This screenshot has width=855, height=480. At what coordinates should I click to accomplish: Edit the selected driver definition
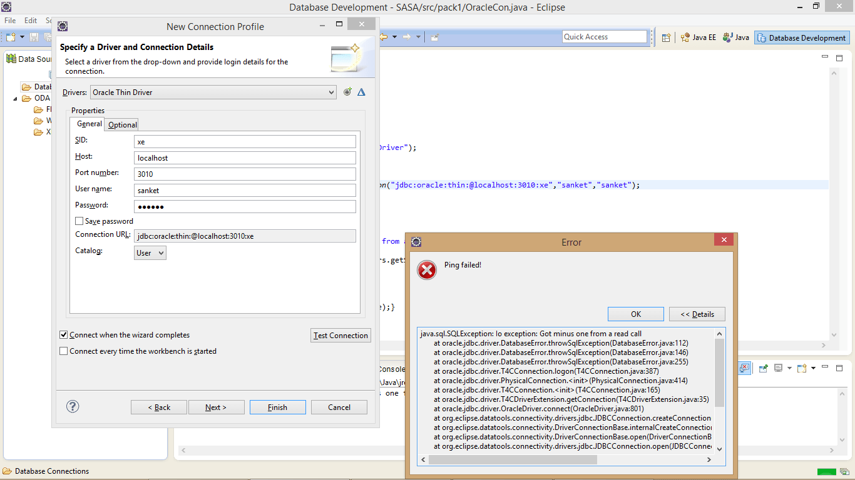(x=361, y=92)
